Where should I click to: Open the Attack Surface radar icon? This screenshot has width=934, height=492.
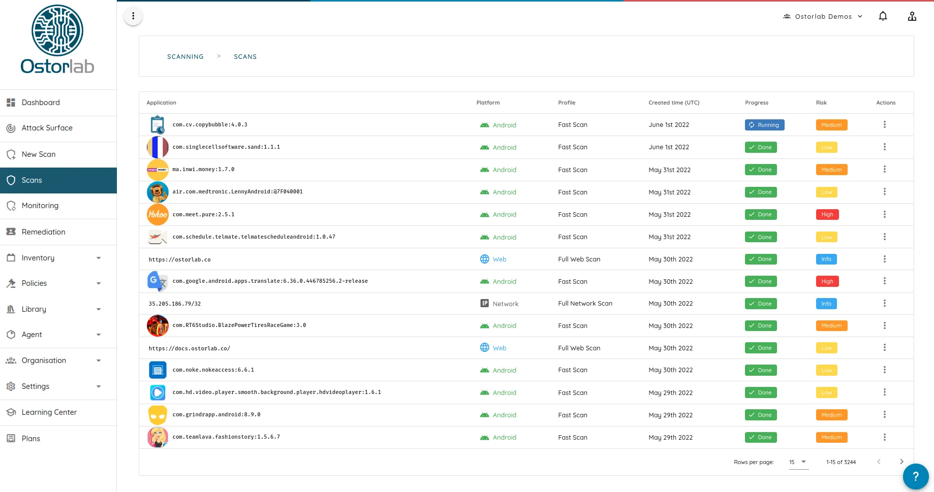point(11,128)
